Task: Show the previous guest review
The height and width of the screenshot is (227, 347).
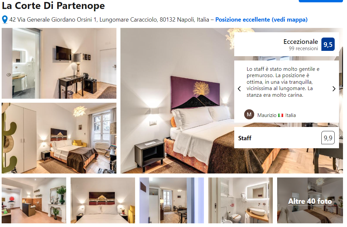Action: [x=239, y=89]
